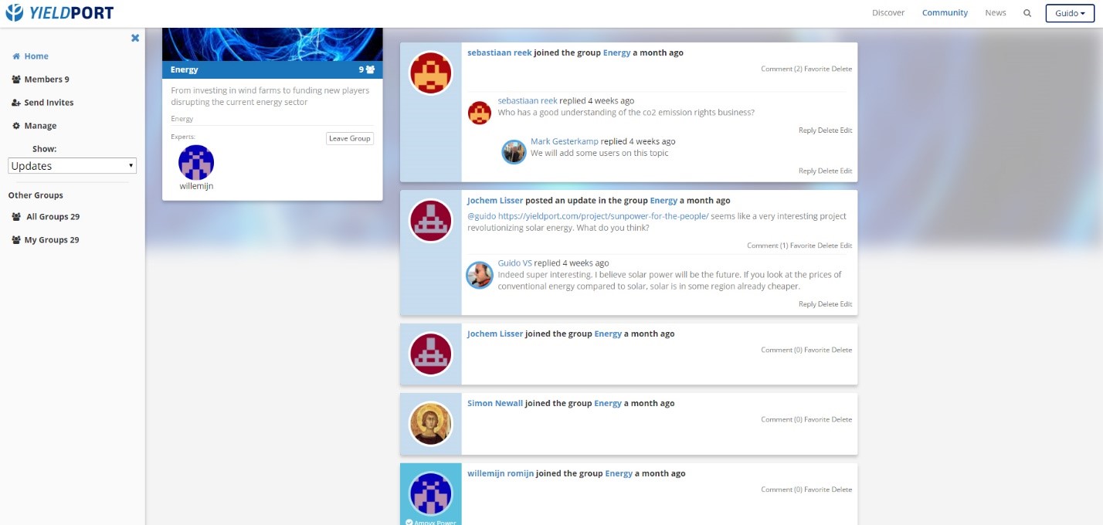Select Send Invites in the sidebar
Viewport: 1103px width, 525px height.
point(48,103)
